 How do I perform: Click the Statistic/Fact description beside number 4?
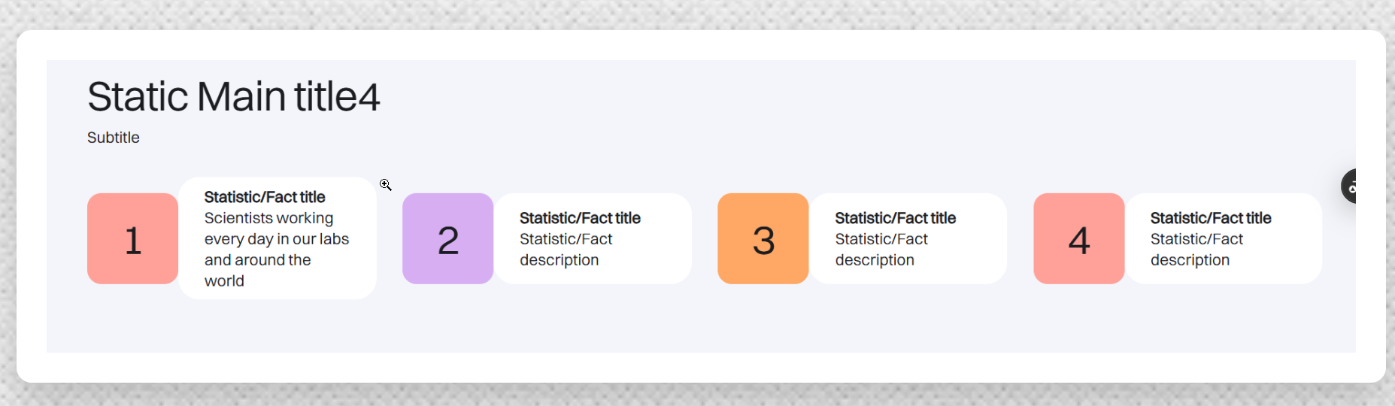click(1196, 250)
